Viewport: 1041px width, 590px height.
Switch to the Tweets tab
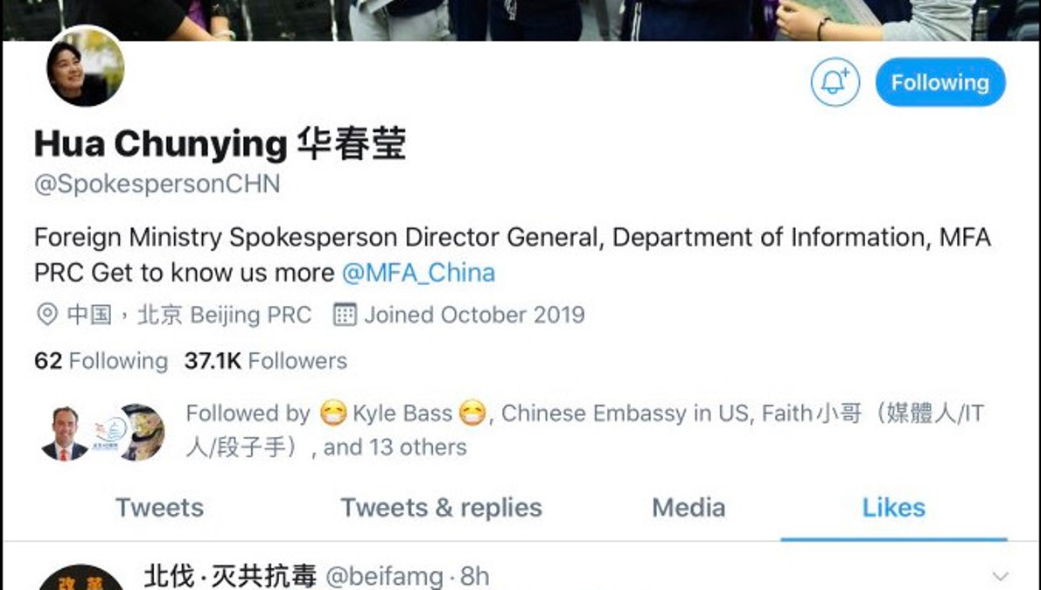coord(159,508)
